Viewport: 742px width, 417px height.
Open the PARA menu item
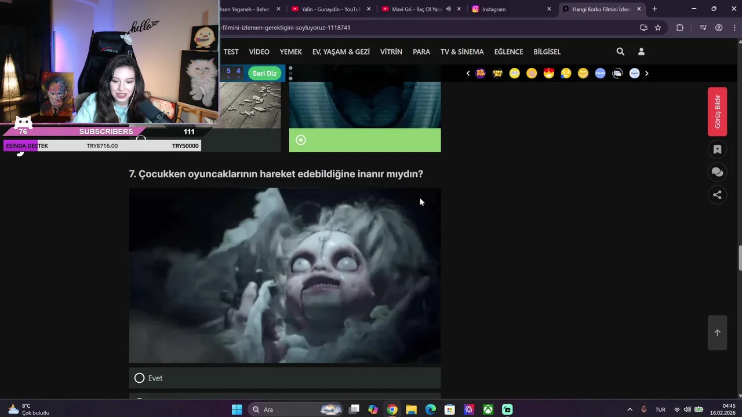pyautogui.click(x=421, y=52)
